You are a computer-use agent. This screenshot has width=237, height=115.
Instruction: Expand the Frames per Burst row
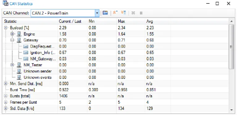pos(6,102)
